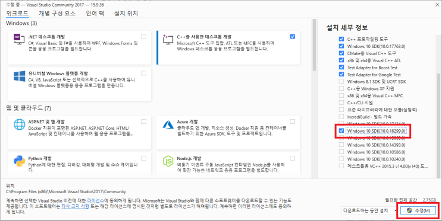442x221 pixels.
Task: Click the Universal Windows Platform Windows logo icon
Action: tap(20, 76)
